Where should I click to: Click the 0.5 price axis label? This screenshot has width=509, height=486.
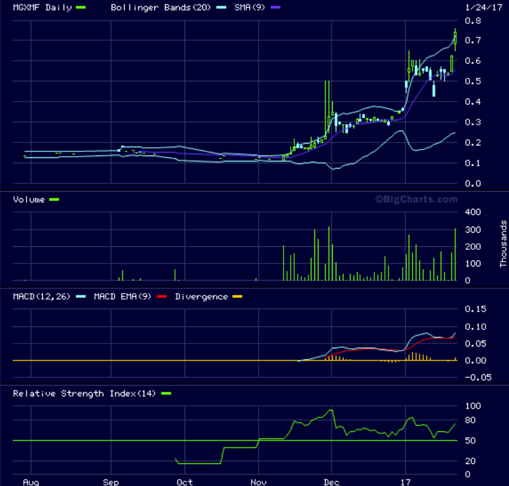(x=473, y=81)
